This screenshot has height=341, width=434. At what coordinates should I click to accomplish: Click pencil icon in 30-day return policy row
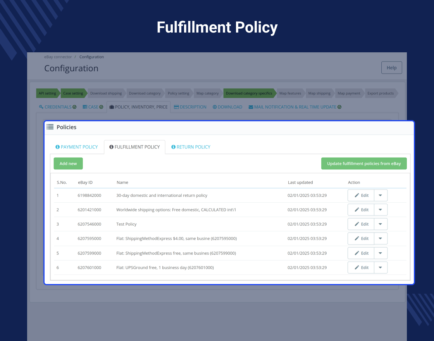pyautogui.click(x=357, y=195)
